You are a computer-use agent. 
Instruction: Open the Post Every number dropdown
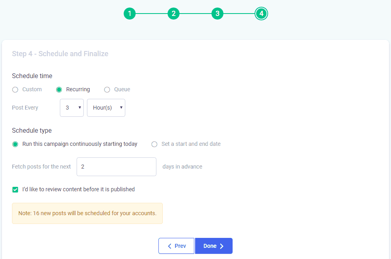coord(72,108)
